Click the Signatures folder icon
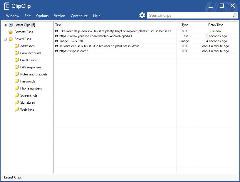This screenshot has width=240, height=182. coord(16,102)
